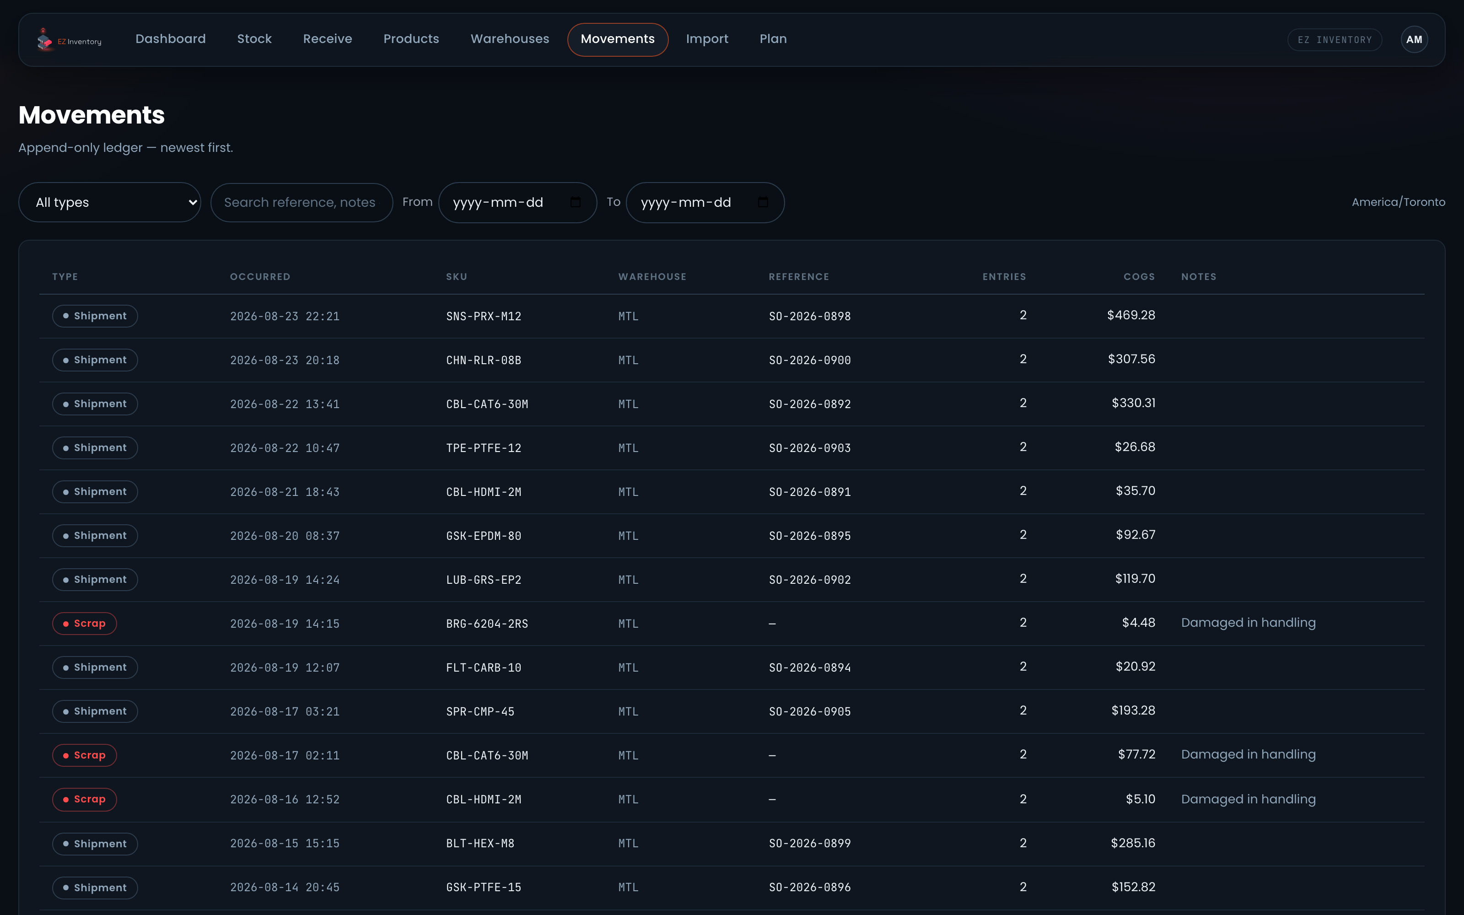
Task: Click the REFERENCE column header
Action: tap(798, 276)
